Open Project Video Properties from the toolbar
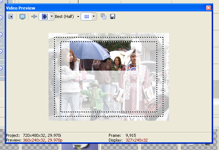Screen dimensions: 219x150 click(10, 16)
